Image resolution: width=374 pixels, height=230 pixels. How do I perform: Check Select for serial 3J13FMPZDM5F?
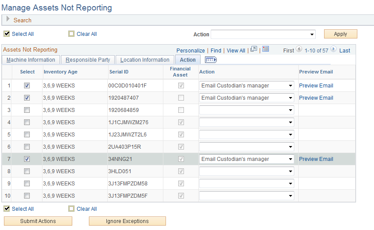27,196
